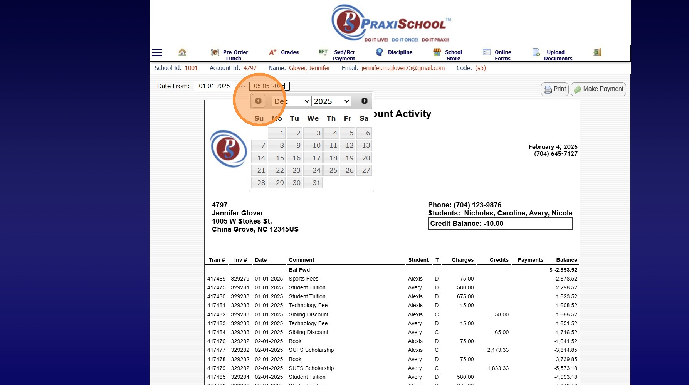The width and height of the screenshot is (689, 385).
Task: Open the Pre-Order Lunch menu
Action: point(235,55)
